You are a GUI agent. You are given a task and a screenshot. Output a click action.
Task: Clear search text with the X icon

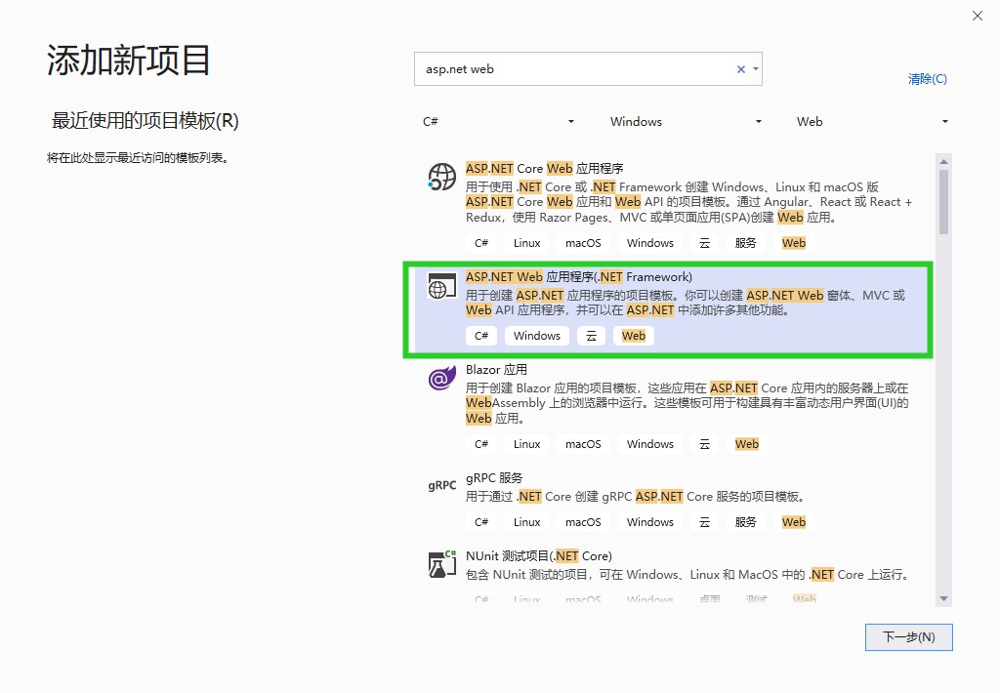[740, 69]
